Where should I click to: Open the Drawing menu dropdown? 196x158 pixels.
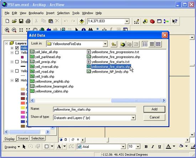[x=12, y=147]
